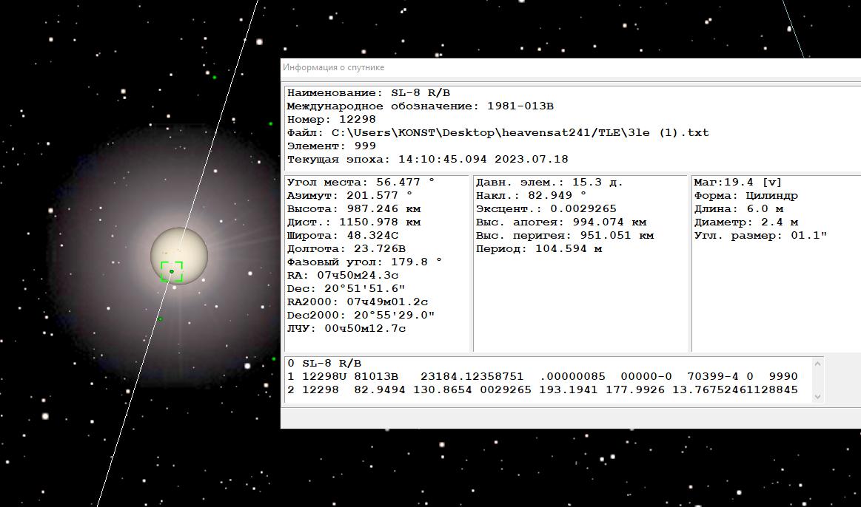This screenshot has width=861, height=507.
Task: Click the 'Выс. перигея: 951.051 км' line
Action: click(x=565, y=235)
